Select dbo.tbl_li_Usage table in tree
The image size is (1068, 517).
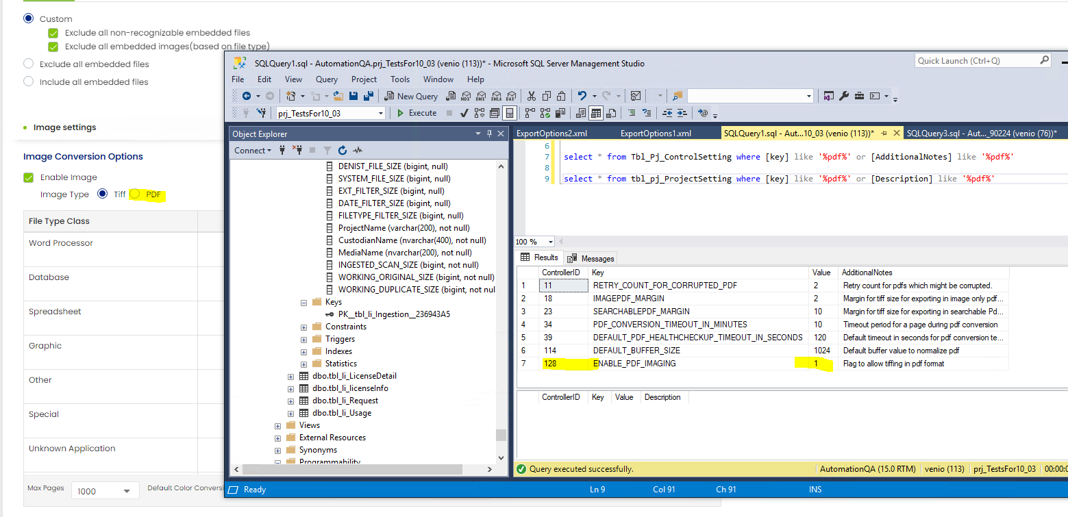342,413
